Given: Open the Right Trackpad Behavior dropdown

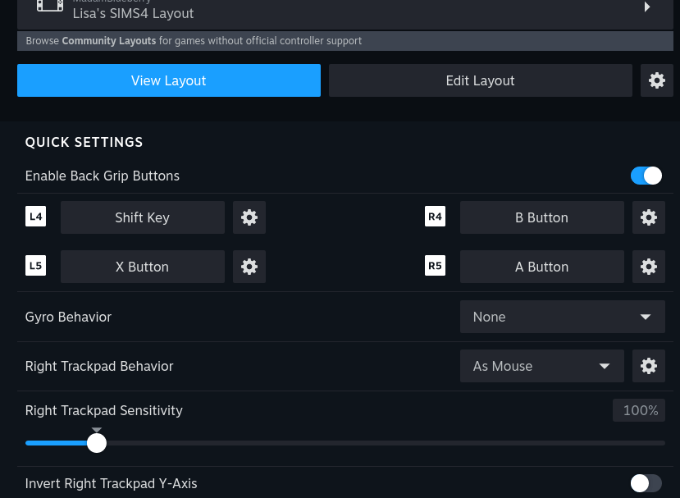Looking at the screenshot, I should [541, 366].
